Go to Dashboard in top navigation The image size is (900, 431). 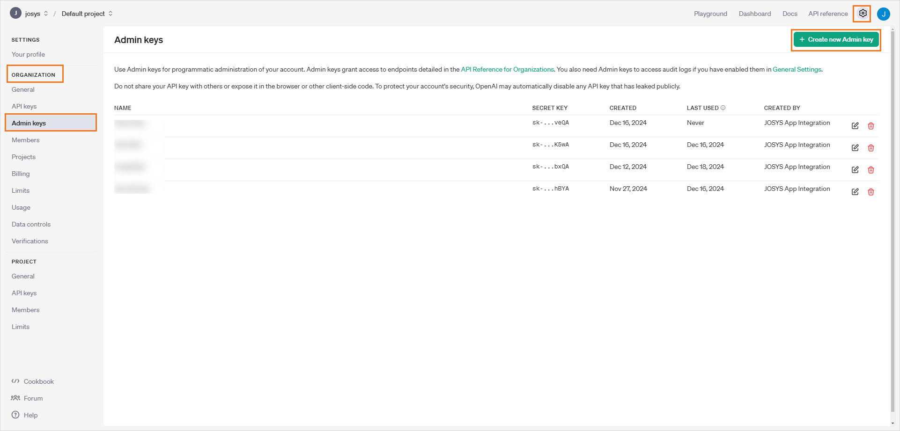coord(755,14)
